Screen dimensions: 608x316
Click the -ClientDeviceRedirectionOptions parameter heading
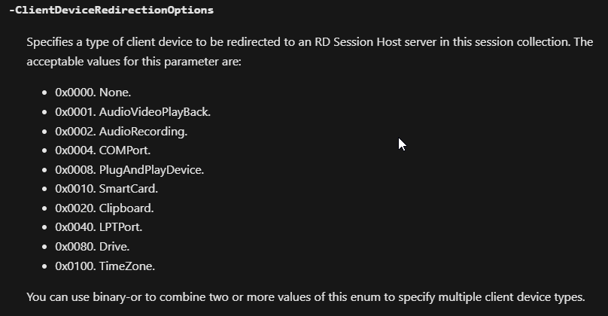click(111, 10)
